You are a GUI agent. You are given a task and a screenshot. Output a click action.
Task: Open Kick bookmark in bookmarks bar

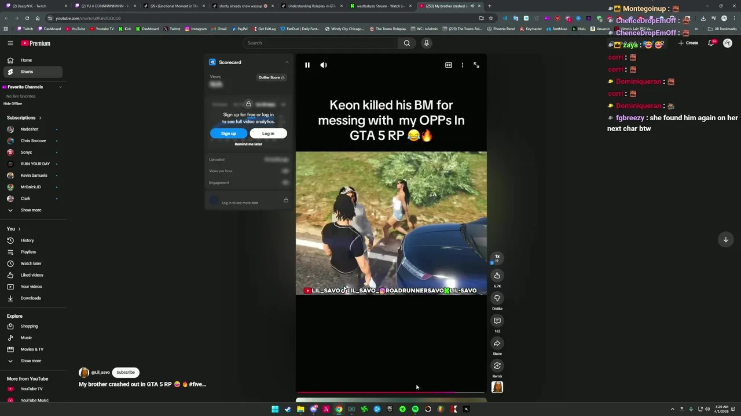[125, 29]
